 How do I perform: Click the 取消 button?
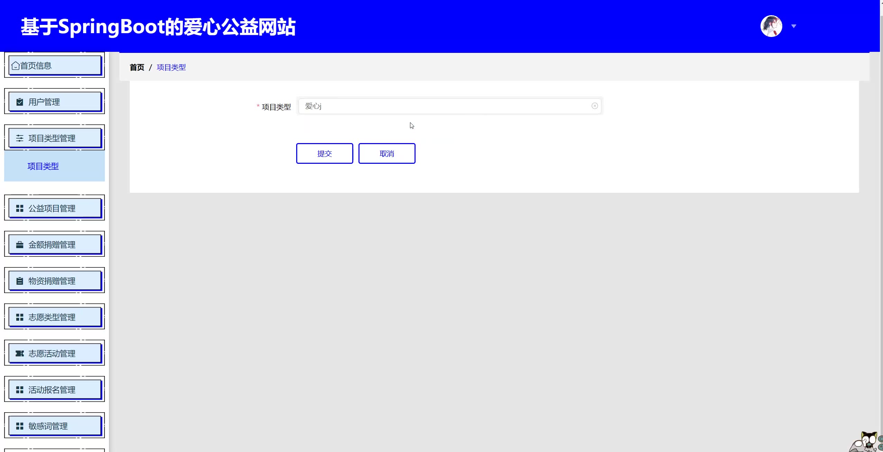click(x=386, y=153)
